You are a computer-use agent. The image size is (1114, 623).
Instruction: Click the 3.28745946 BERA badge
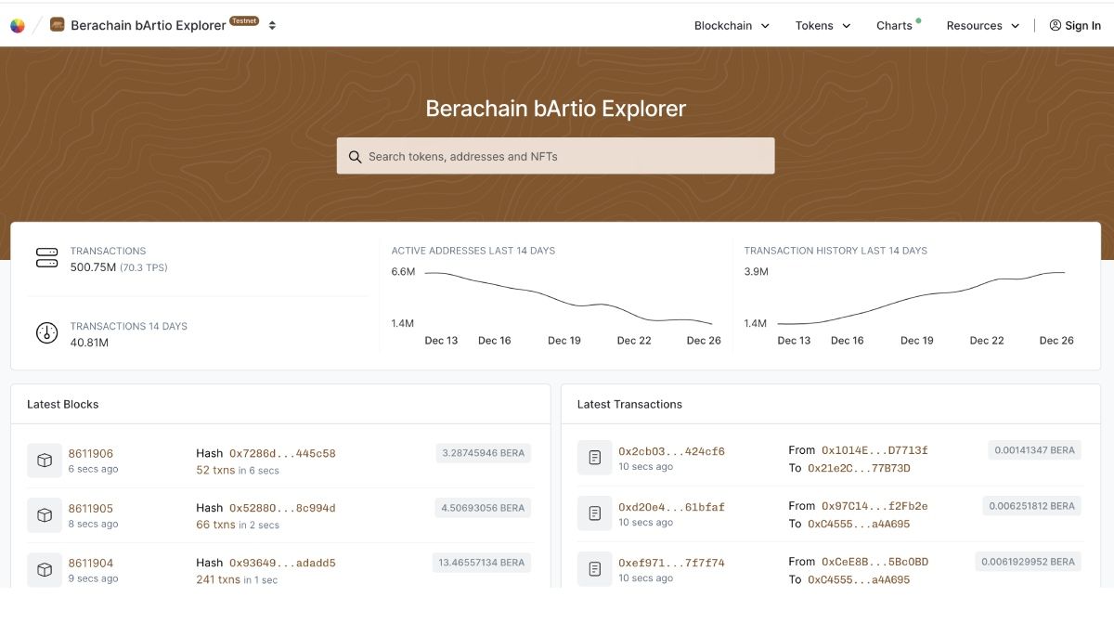tap(484, 453)
